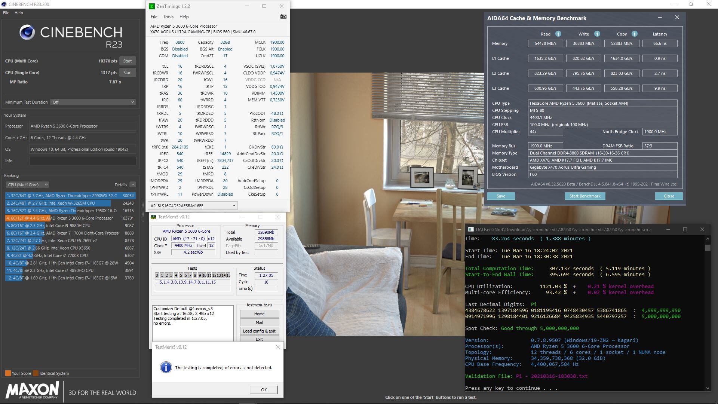Click the AIDA64 Close button
718x404 pixels.
coord(669,196)
